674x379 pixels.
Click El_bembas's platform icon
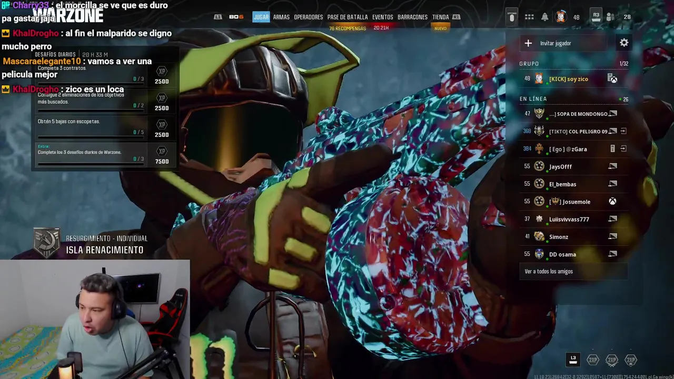(612, 184)
